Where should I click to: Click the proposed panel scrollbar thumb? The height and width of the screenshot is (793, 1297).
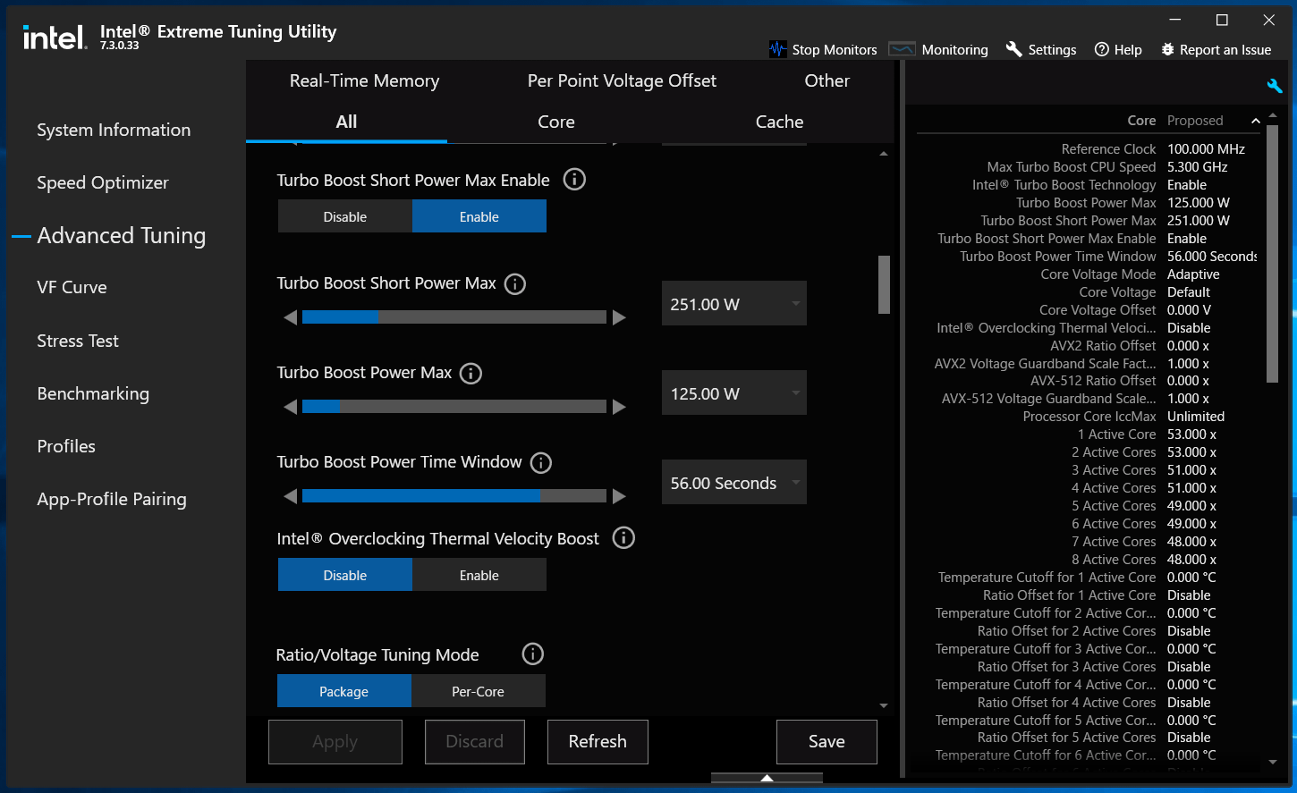[x=1273, y=254]
